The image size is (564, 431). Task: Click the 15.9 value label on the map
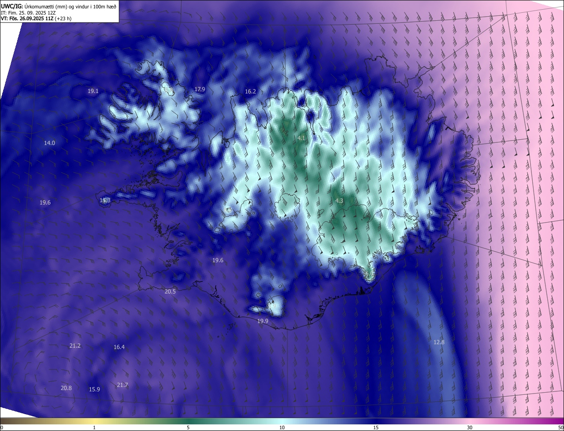pos(94,390)
